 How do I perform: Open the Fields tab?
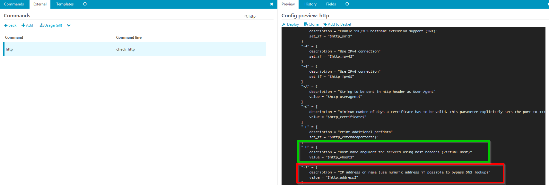pyautogui.click(x=331, y=4)
